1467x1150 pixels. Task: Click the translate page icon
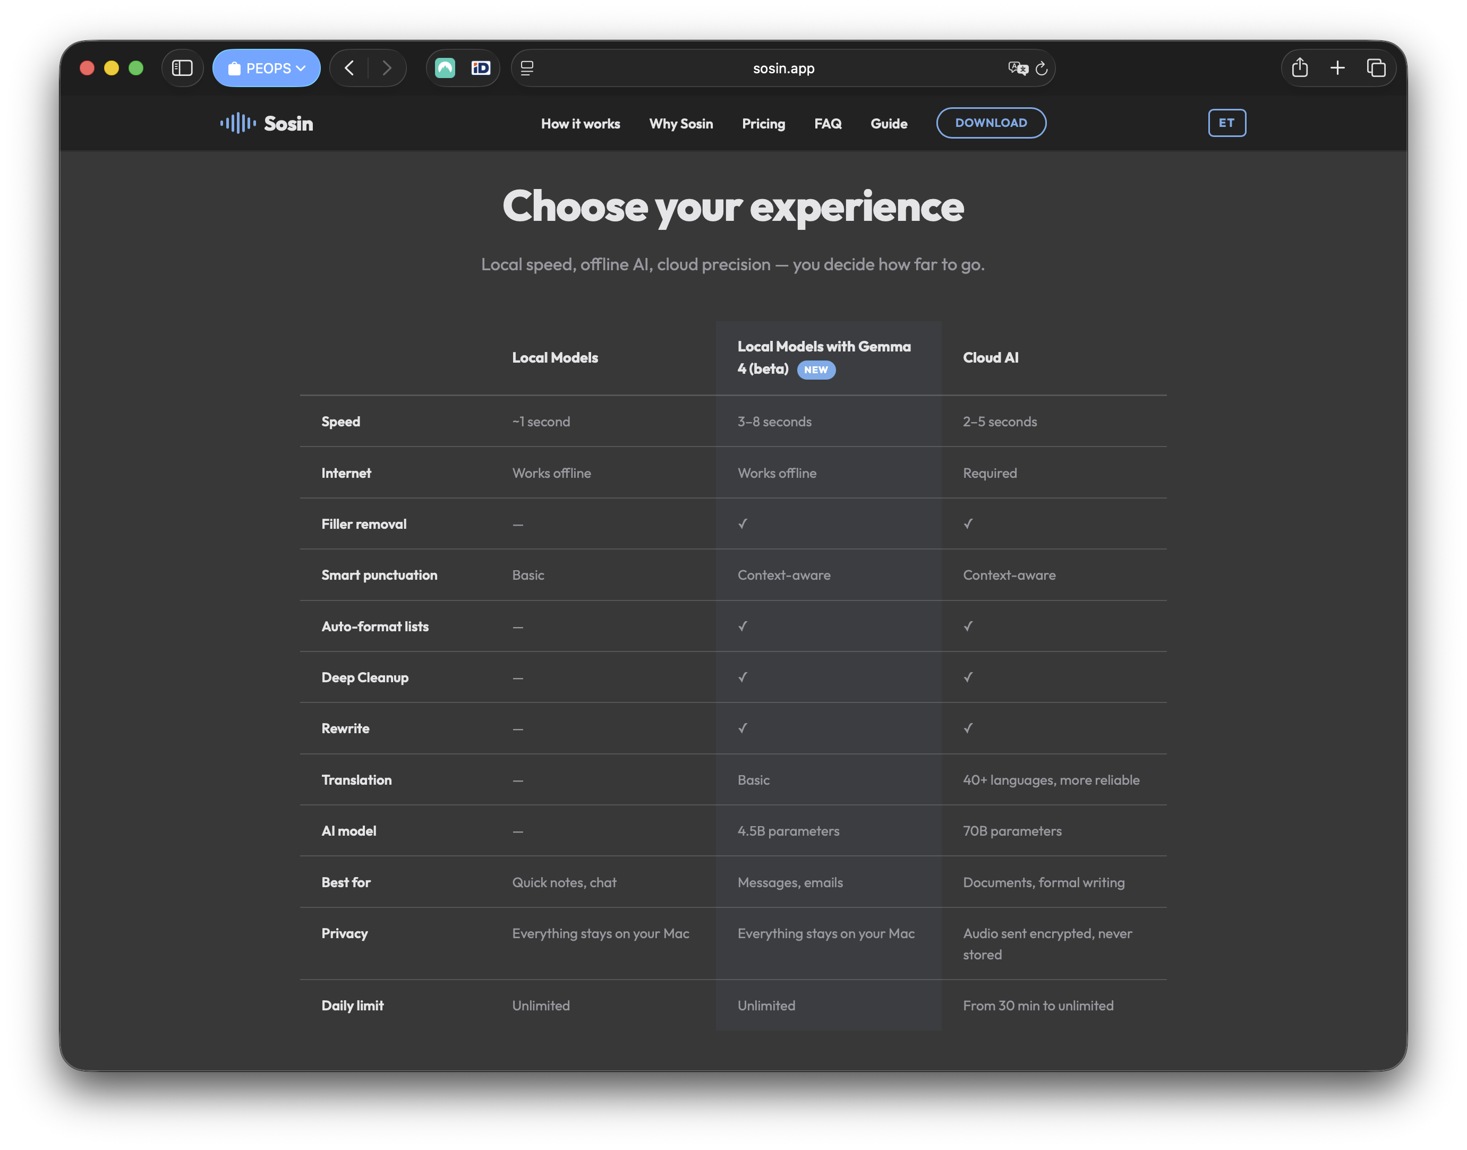pyautogui.click(x=1017, y=68)
